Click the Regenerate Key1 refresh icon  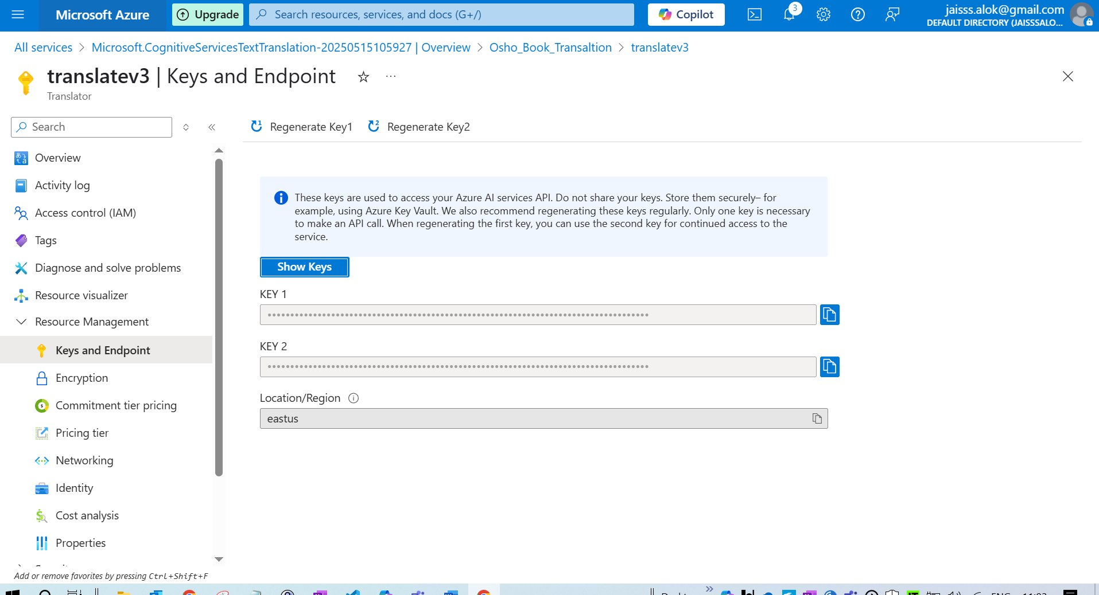257,126
